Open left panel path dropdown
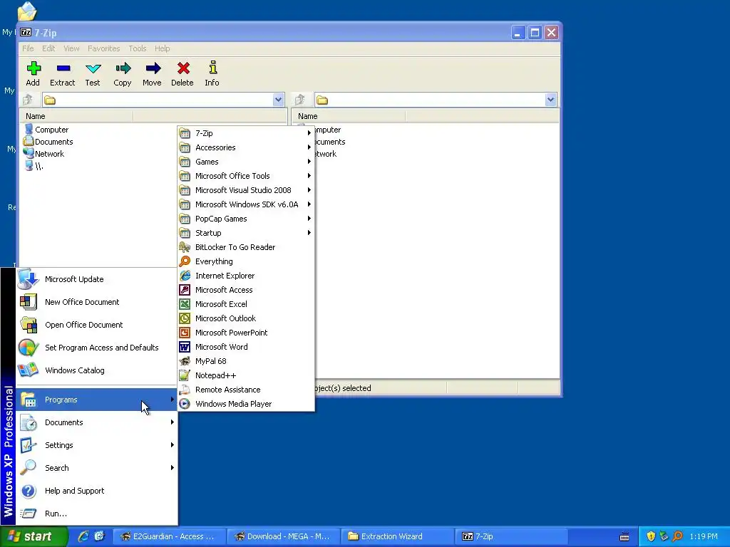 coord(279,100)
